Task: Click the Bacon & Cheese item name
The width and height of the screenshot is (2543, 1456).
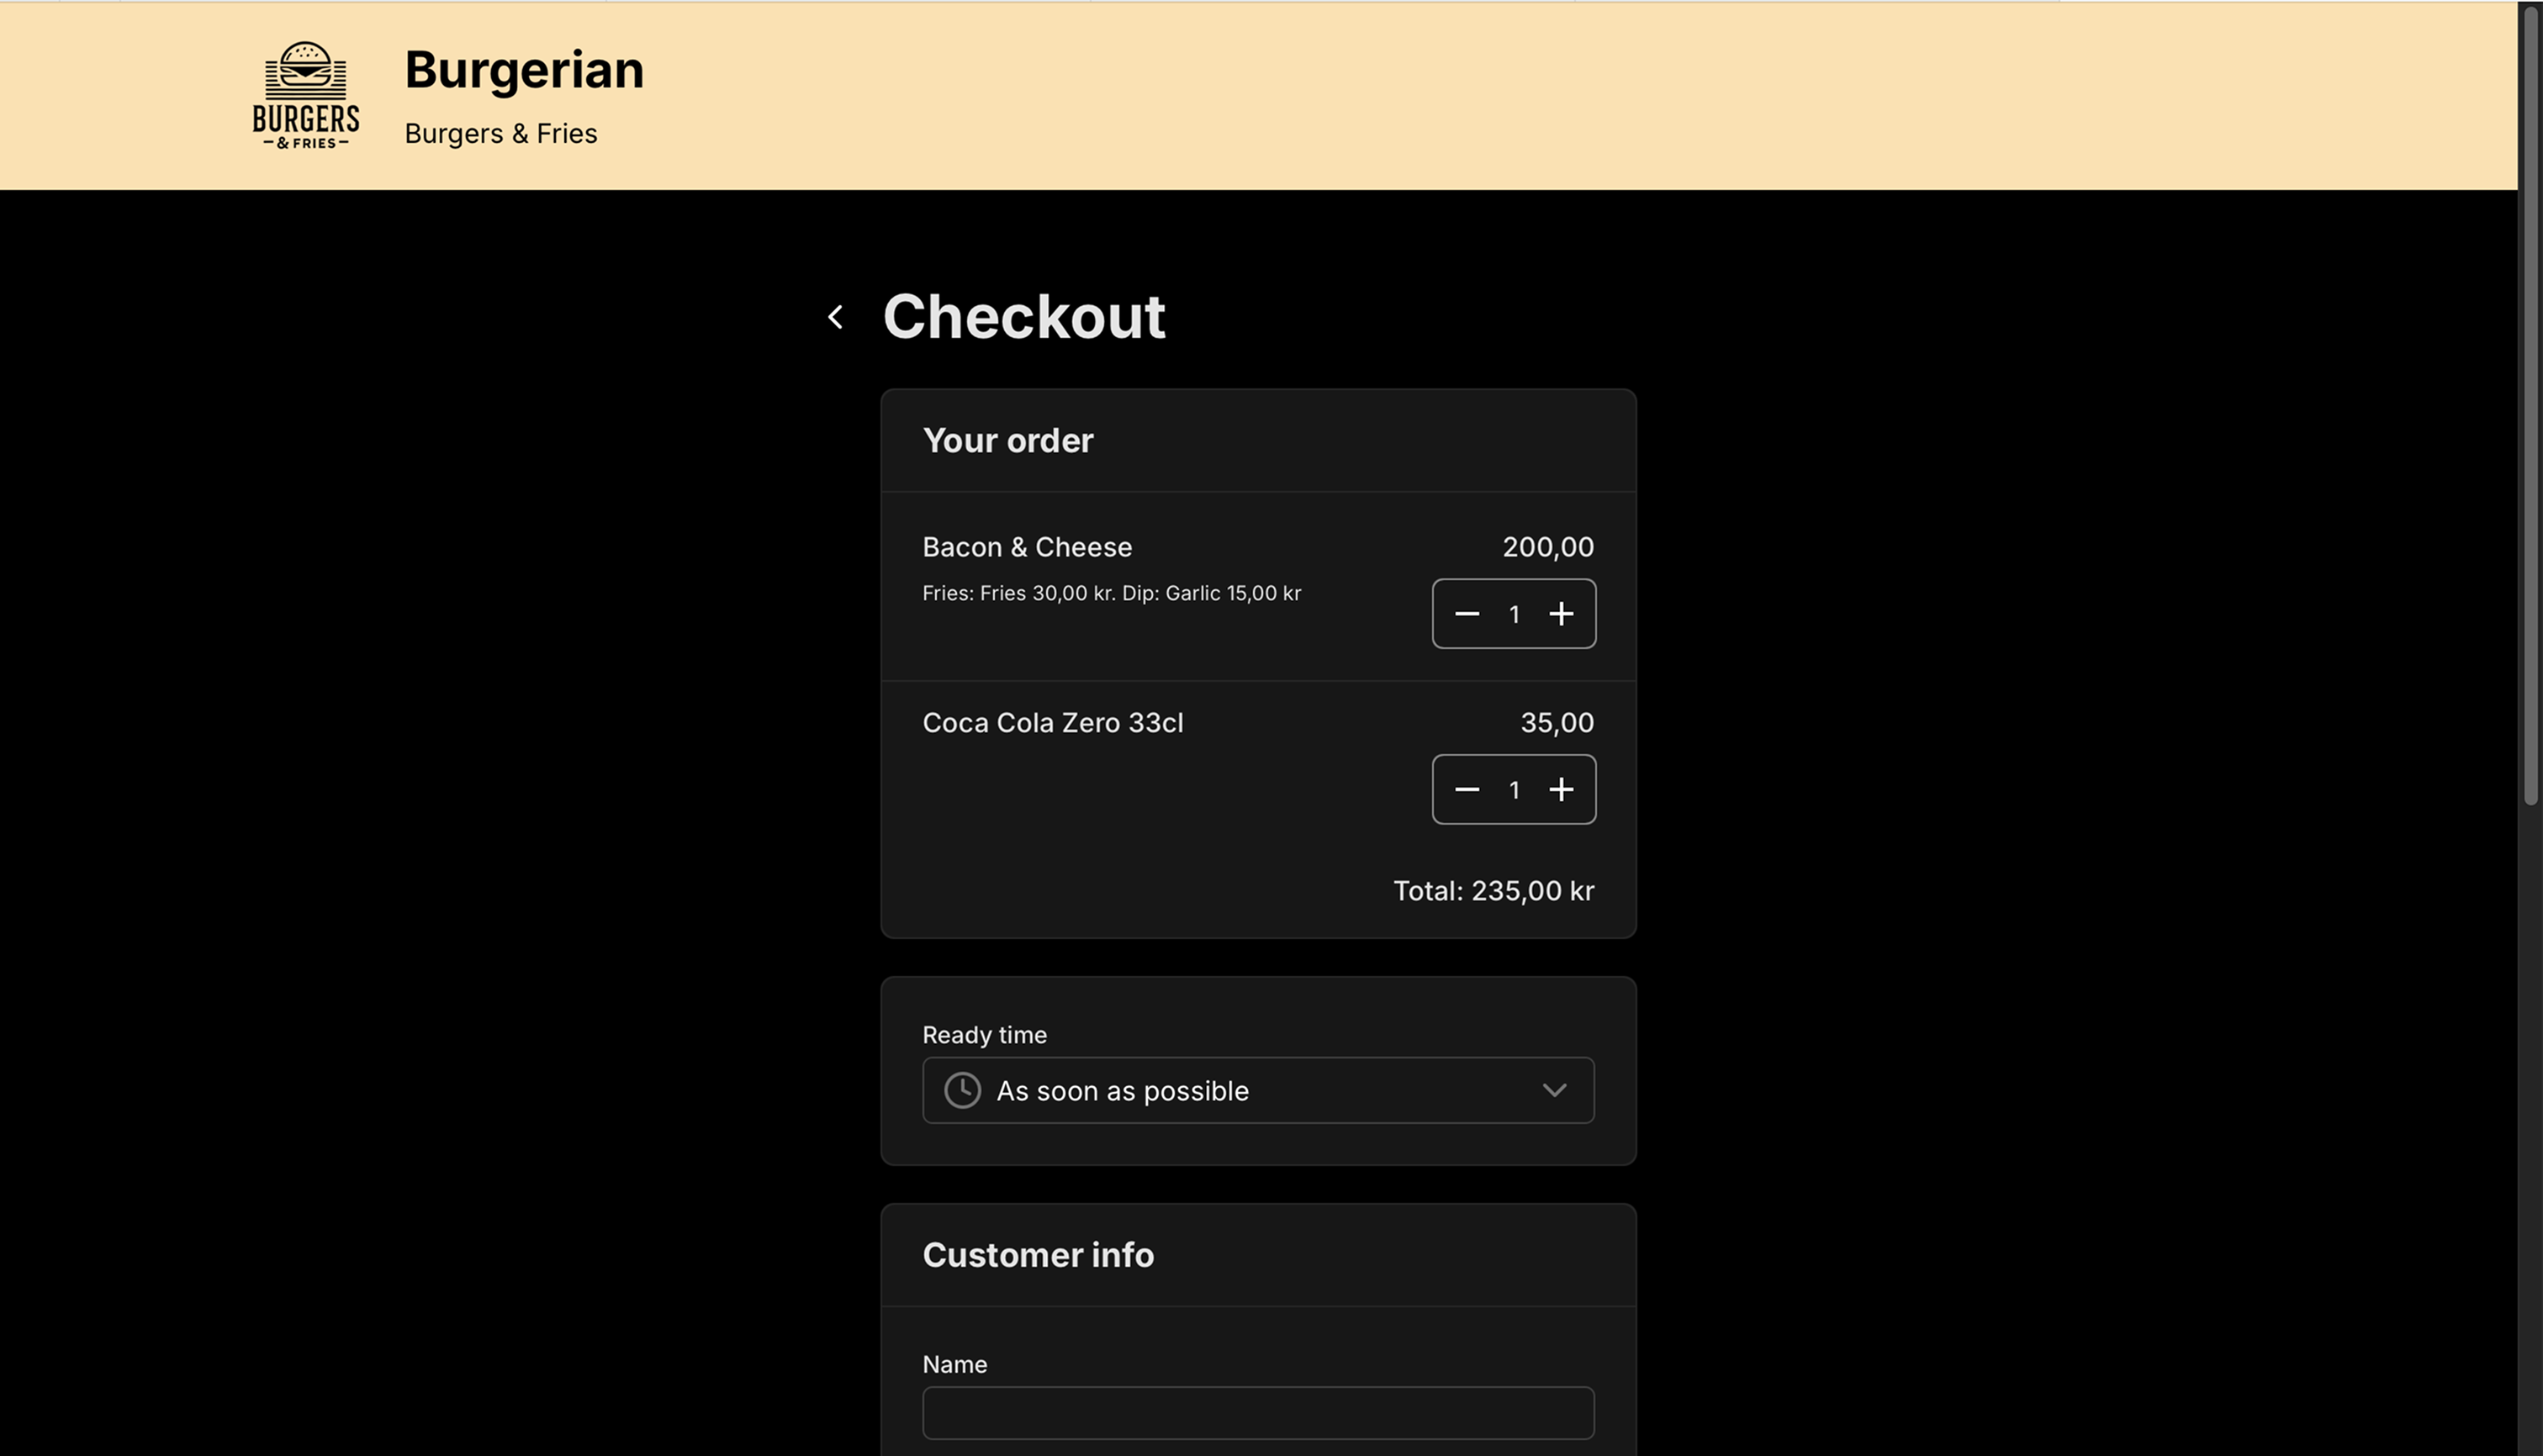Action: [1027, 547]
